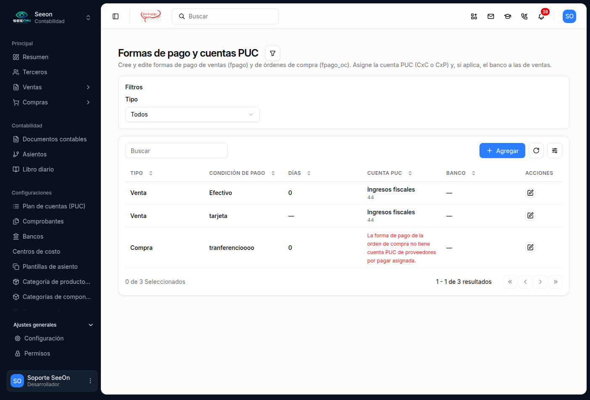Edit the tranferencioooo payment row

click(x=530, y=247)
